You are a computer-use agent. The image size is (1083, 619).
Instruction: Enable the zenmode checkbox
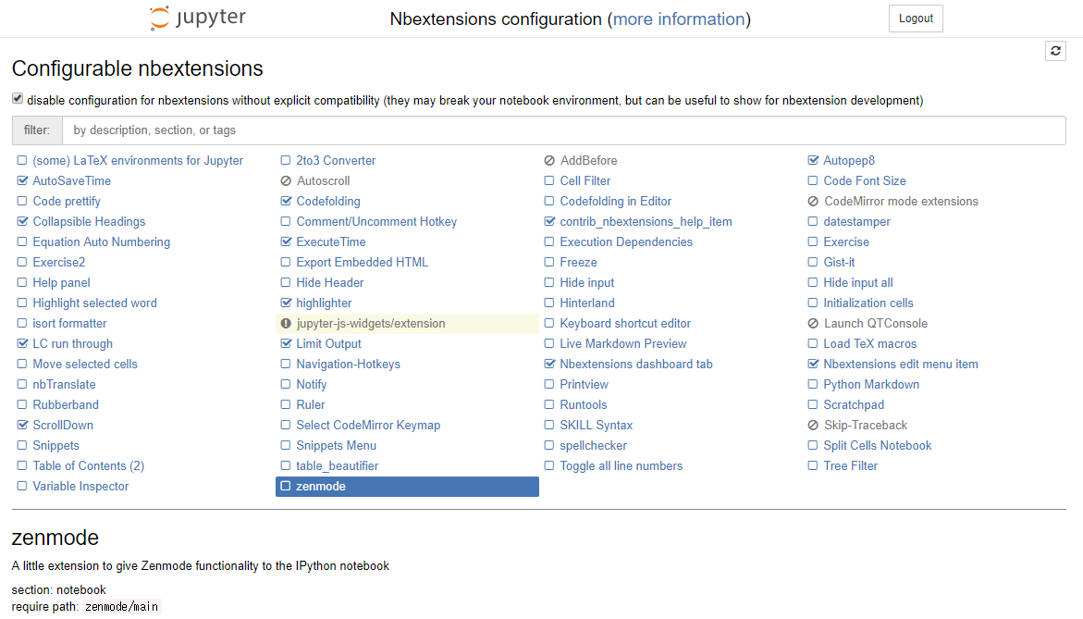[286, 487]
